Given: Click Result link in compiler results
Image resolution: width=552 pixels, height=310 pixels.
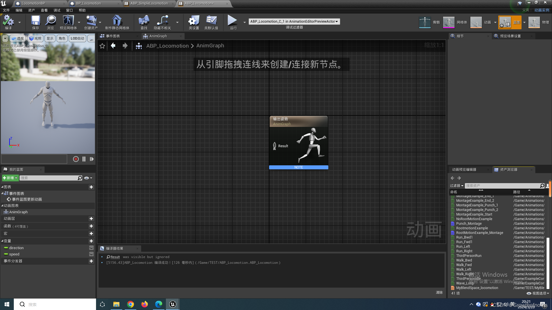Looking at the screenshot, I should [x=115, y=257].
